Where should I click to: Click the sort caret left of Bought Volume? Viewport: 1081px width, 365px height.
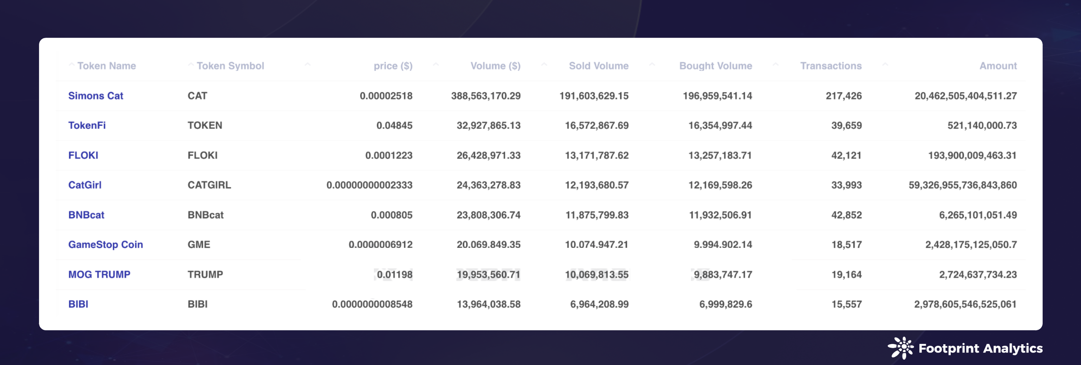tap(652, 65)
